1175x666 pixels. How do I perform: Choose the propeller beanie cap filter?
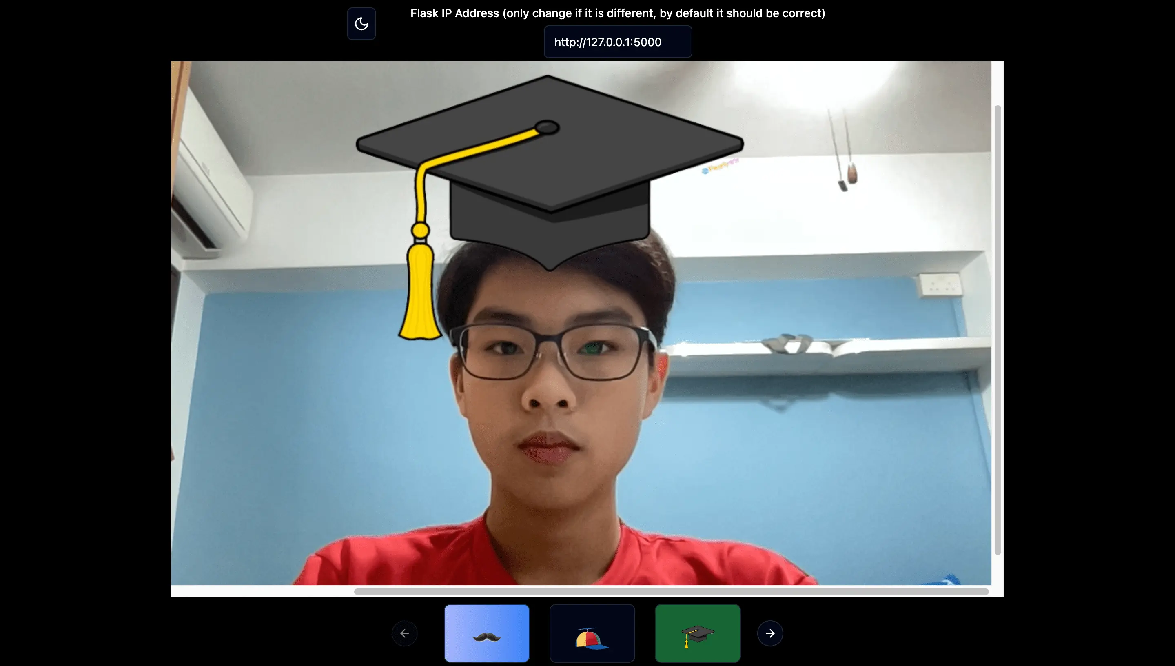(592, 633)
